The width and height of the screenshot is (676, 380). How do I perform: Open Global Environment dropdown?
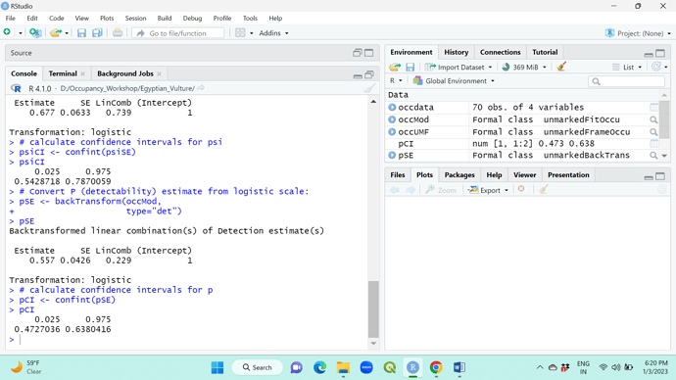tap(454, 80)
